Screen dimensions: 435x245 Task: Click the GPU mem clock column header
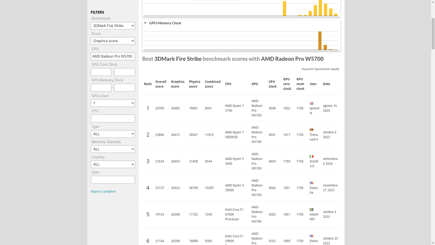[300, 84]
